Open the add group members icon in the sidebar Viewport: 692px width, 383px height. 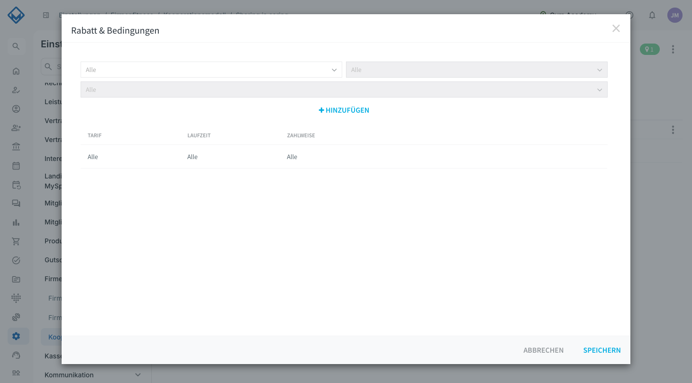(x=16, y=128)
